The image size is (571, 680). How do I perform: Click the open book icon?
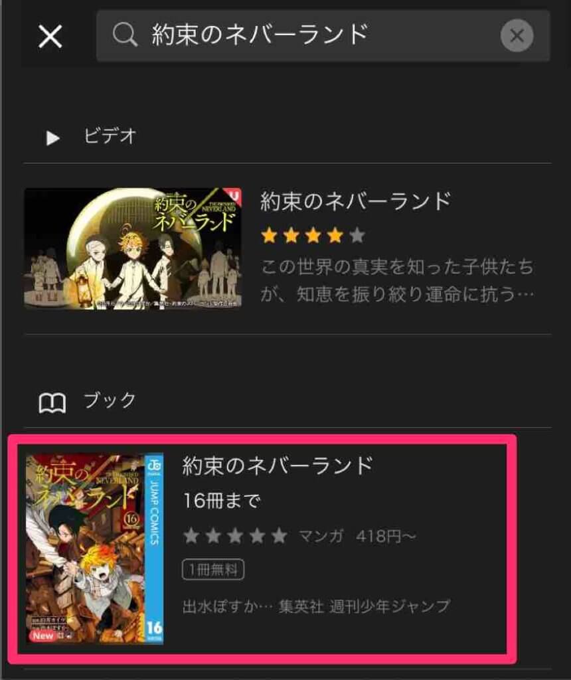click(52, 403)
